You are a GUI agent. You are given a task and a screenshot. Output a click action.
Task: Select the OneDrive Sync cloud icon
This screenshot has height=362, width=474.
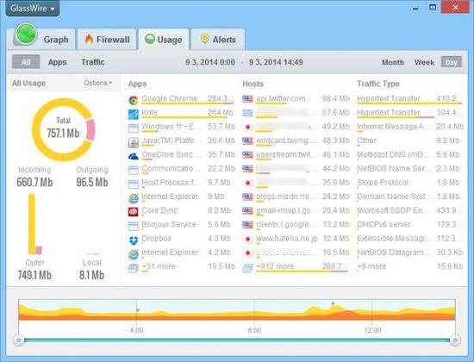133,156
